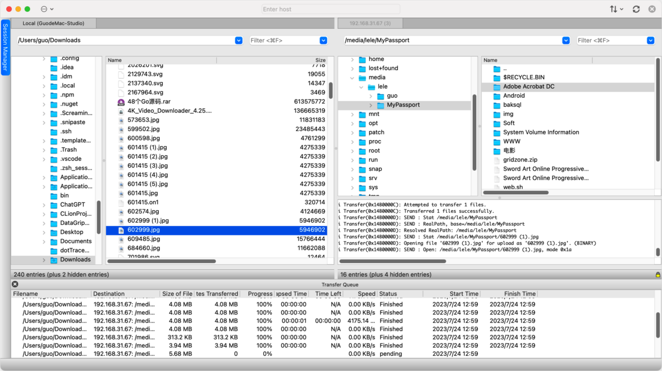Click the local file list horizontal scrollbar

point(162,261)
